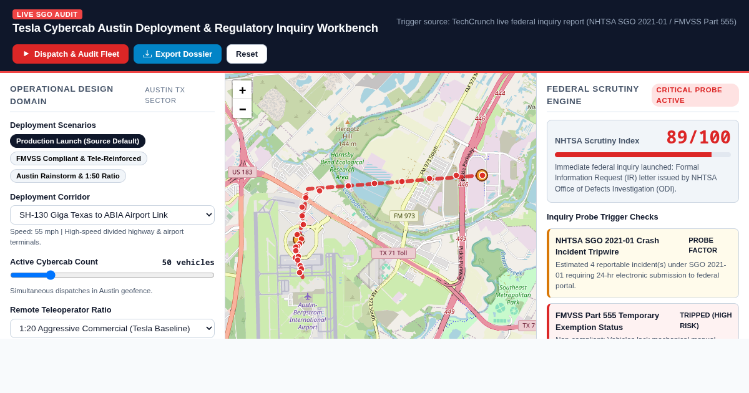Image resolution: width=749 pixels, height=393 pixels.
Task: Click the FM 973 road label box
Action: [x=404, y=216]
